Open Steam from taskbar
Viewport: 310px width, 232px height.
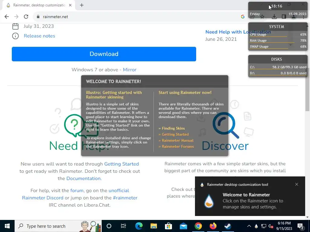click(228, 226)
